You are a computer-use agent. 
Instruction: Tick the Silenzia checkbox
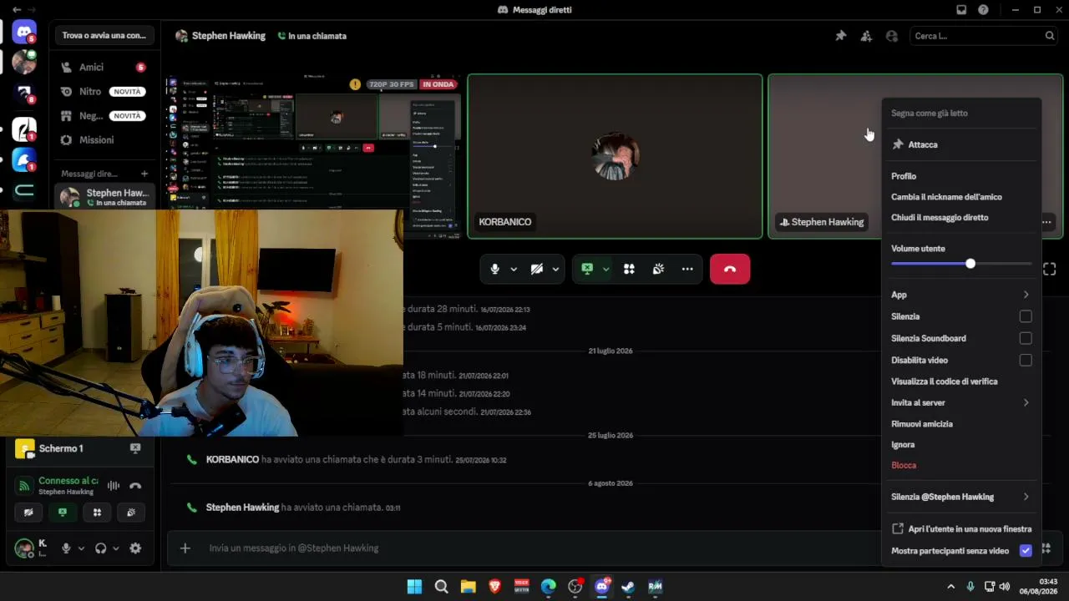click(1026, 316)
